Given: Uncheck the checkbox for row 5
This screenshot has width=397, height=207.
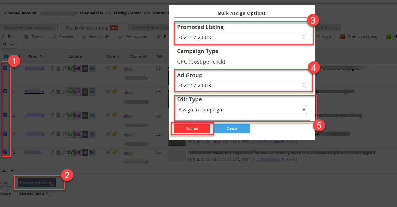Looking at the screenshot, I should (5, 152).
